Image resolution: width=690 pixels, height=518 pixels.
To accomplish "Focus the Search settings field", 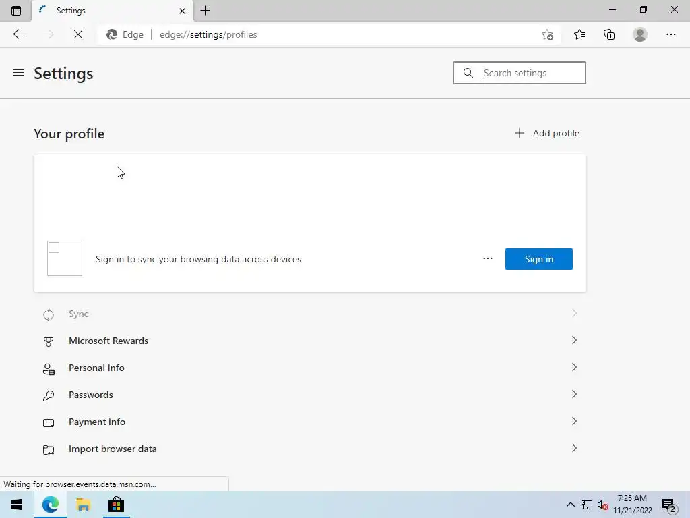I will coord(520,73).
